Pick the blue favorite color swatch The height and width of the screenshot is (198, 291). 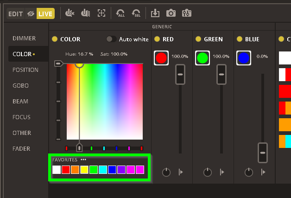(112, 170)
